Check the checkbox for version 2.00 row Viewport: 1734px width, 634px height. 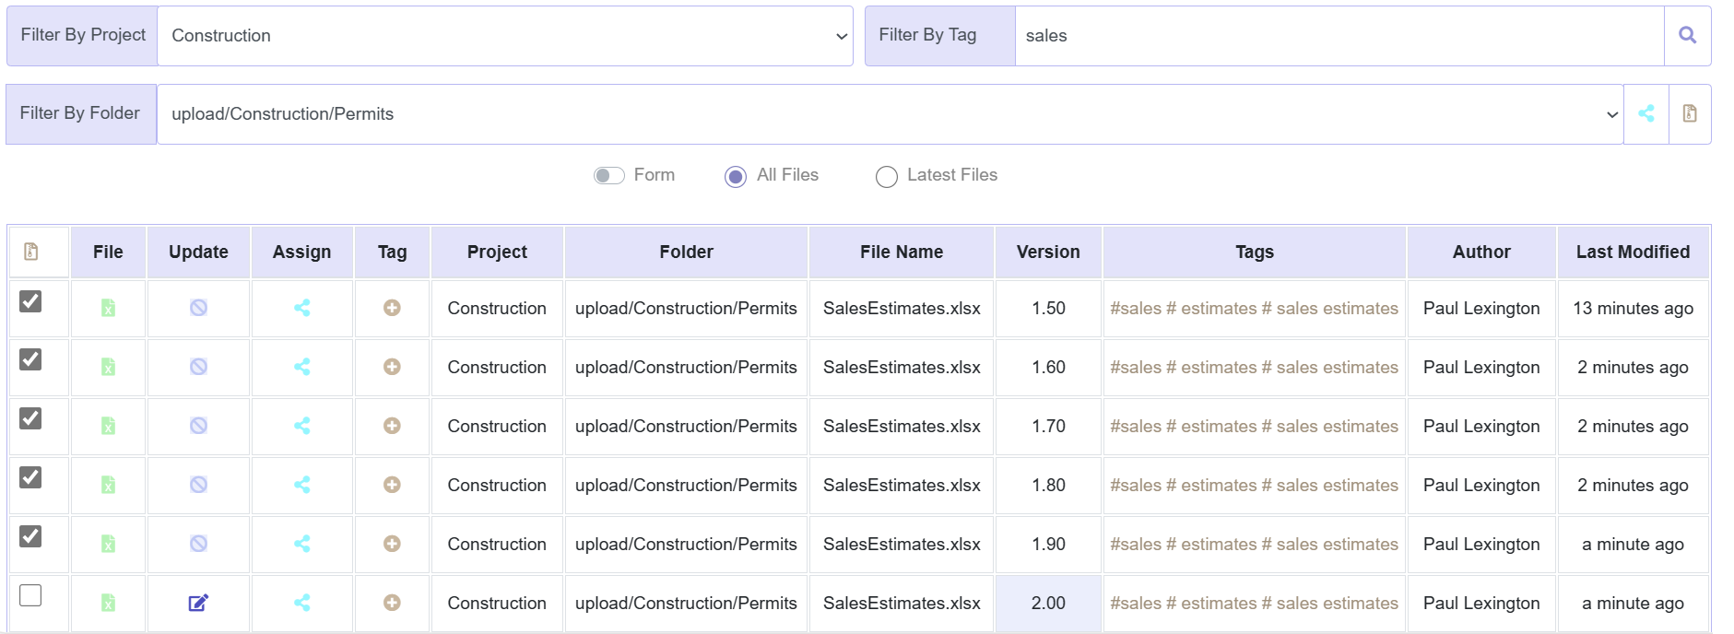click(30, 595)
